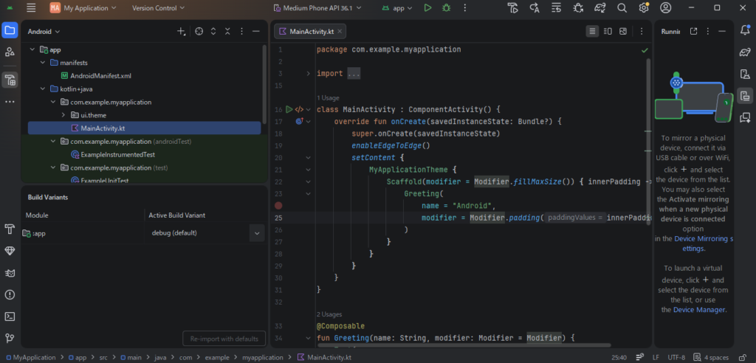Open the Build Variants tool window icon

pos(10,80)
